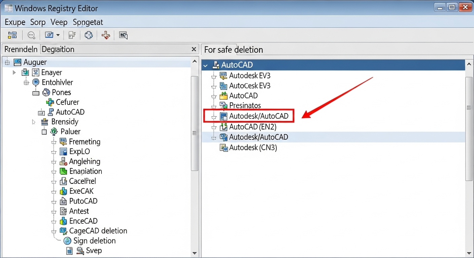
Task: Switch to the Degiaition tab
Action: (58, 49)
